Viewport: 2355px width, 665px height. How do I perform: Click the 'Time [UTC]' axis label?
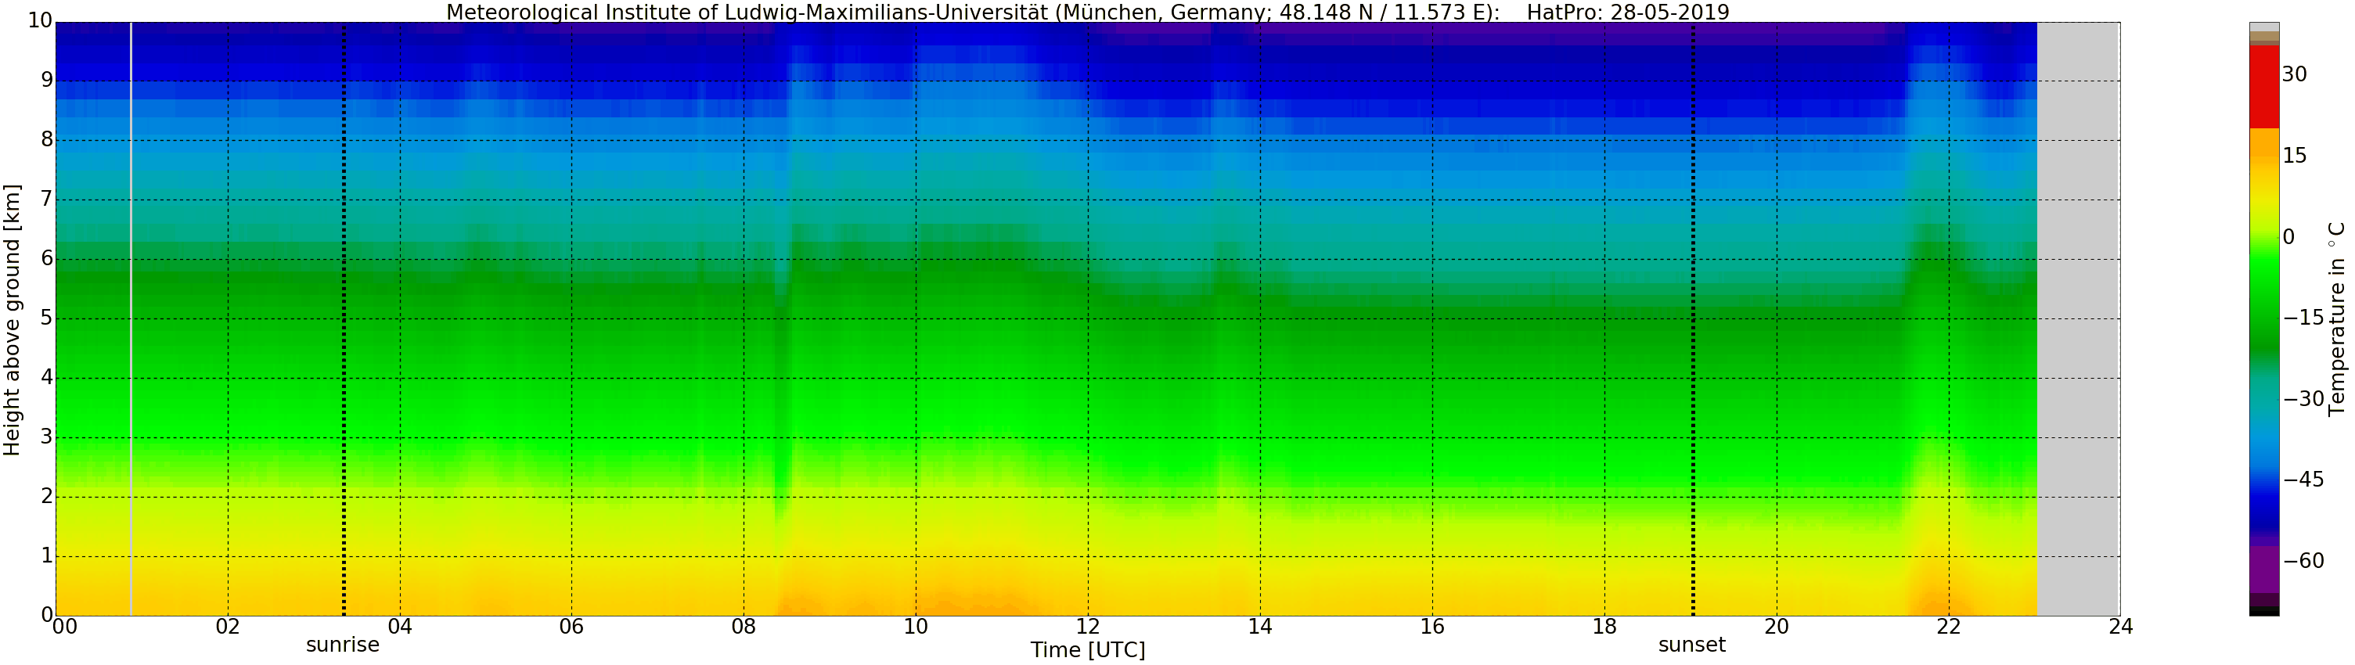click(x=1087, y=650)
